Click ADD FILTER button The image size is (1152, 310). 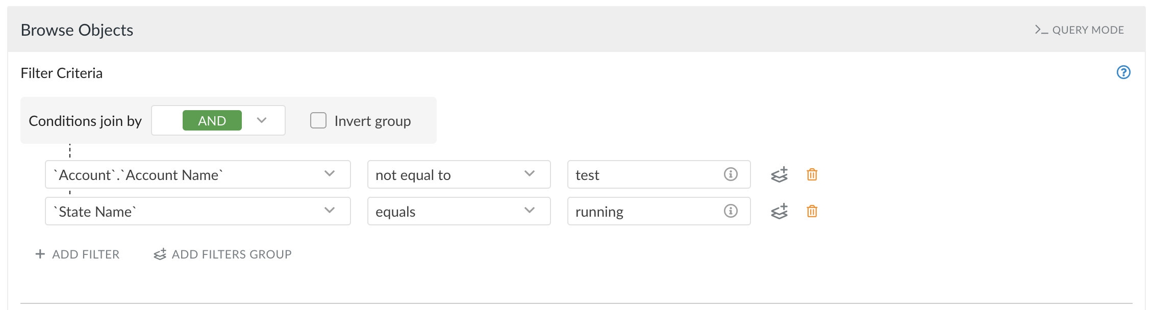point(78,254)
